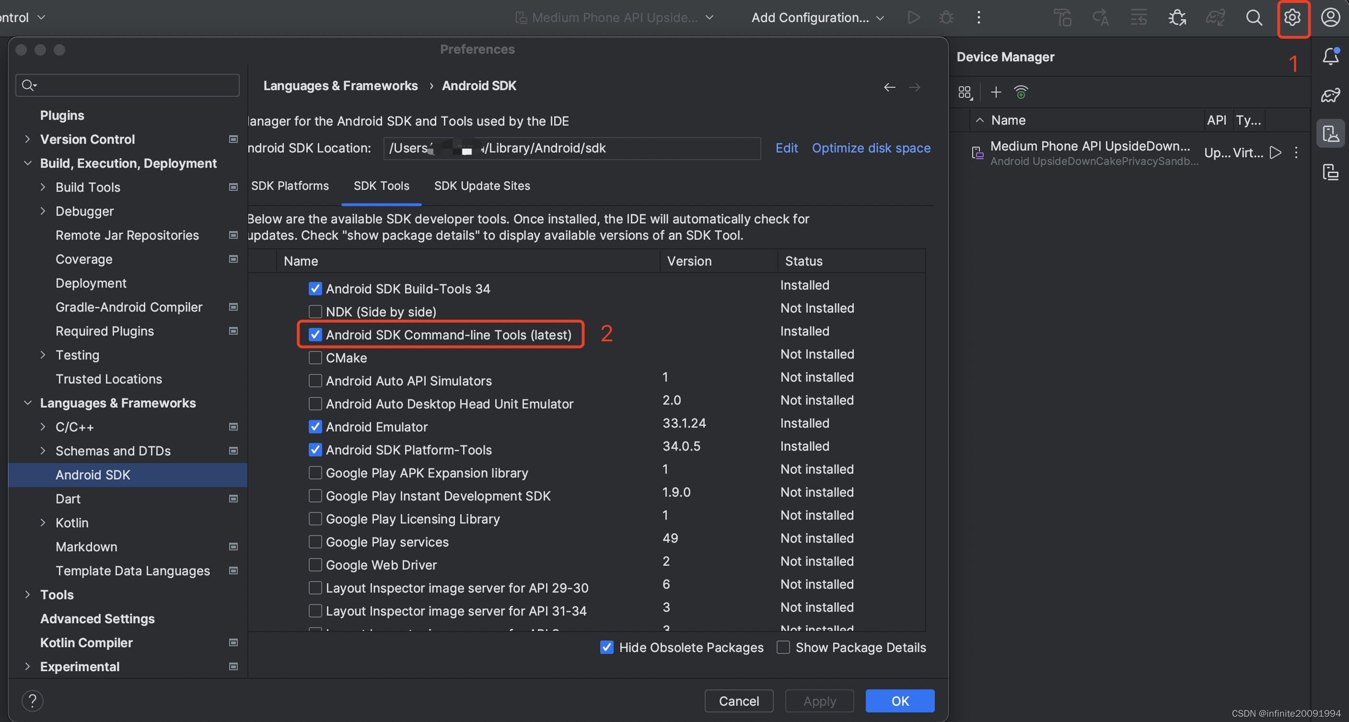1349x722 pixels.
Task: Click the Help question mark button
Action: pos(33,700)
